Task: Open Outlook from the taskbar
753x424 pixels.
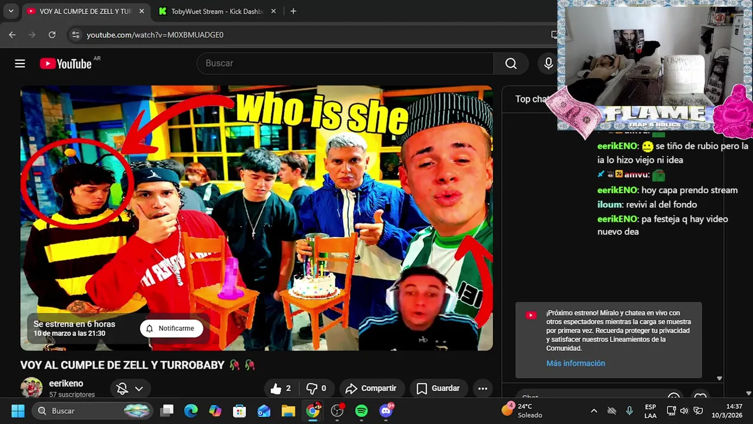Action: (x=264, y=410)
